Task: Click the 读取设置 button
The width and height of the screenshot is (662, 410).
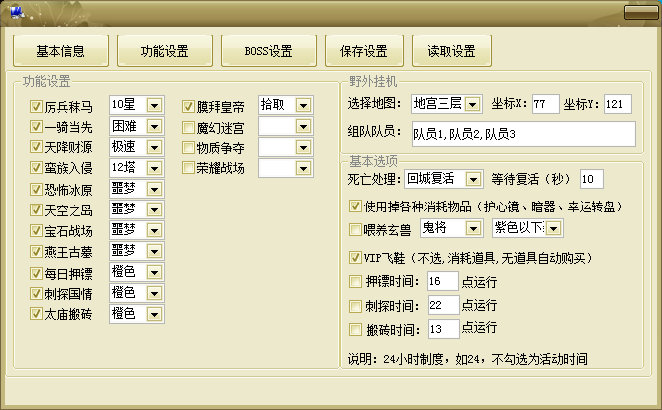Action: [452, 51]
